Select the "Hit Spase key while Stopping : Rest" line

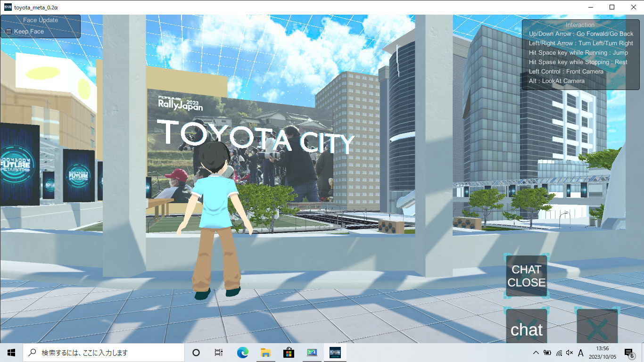point(578,62)
